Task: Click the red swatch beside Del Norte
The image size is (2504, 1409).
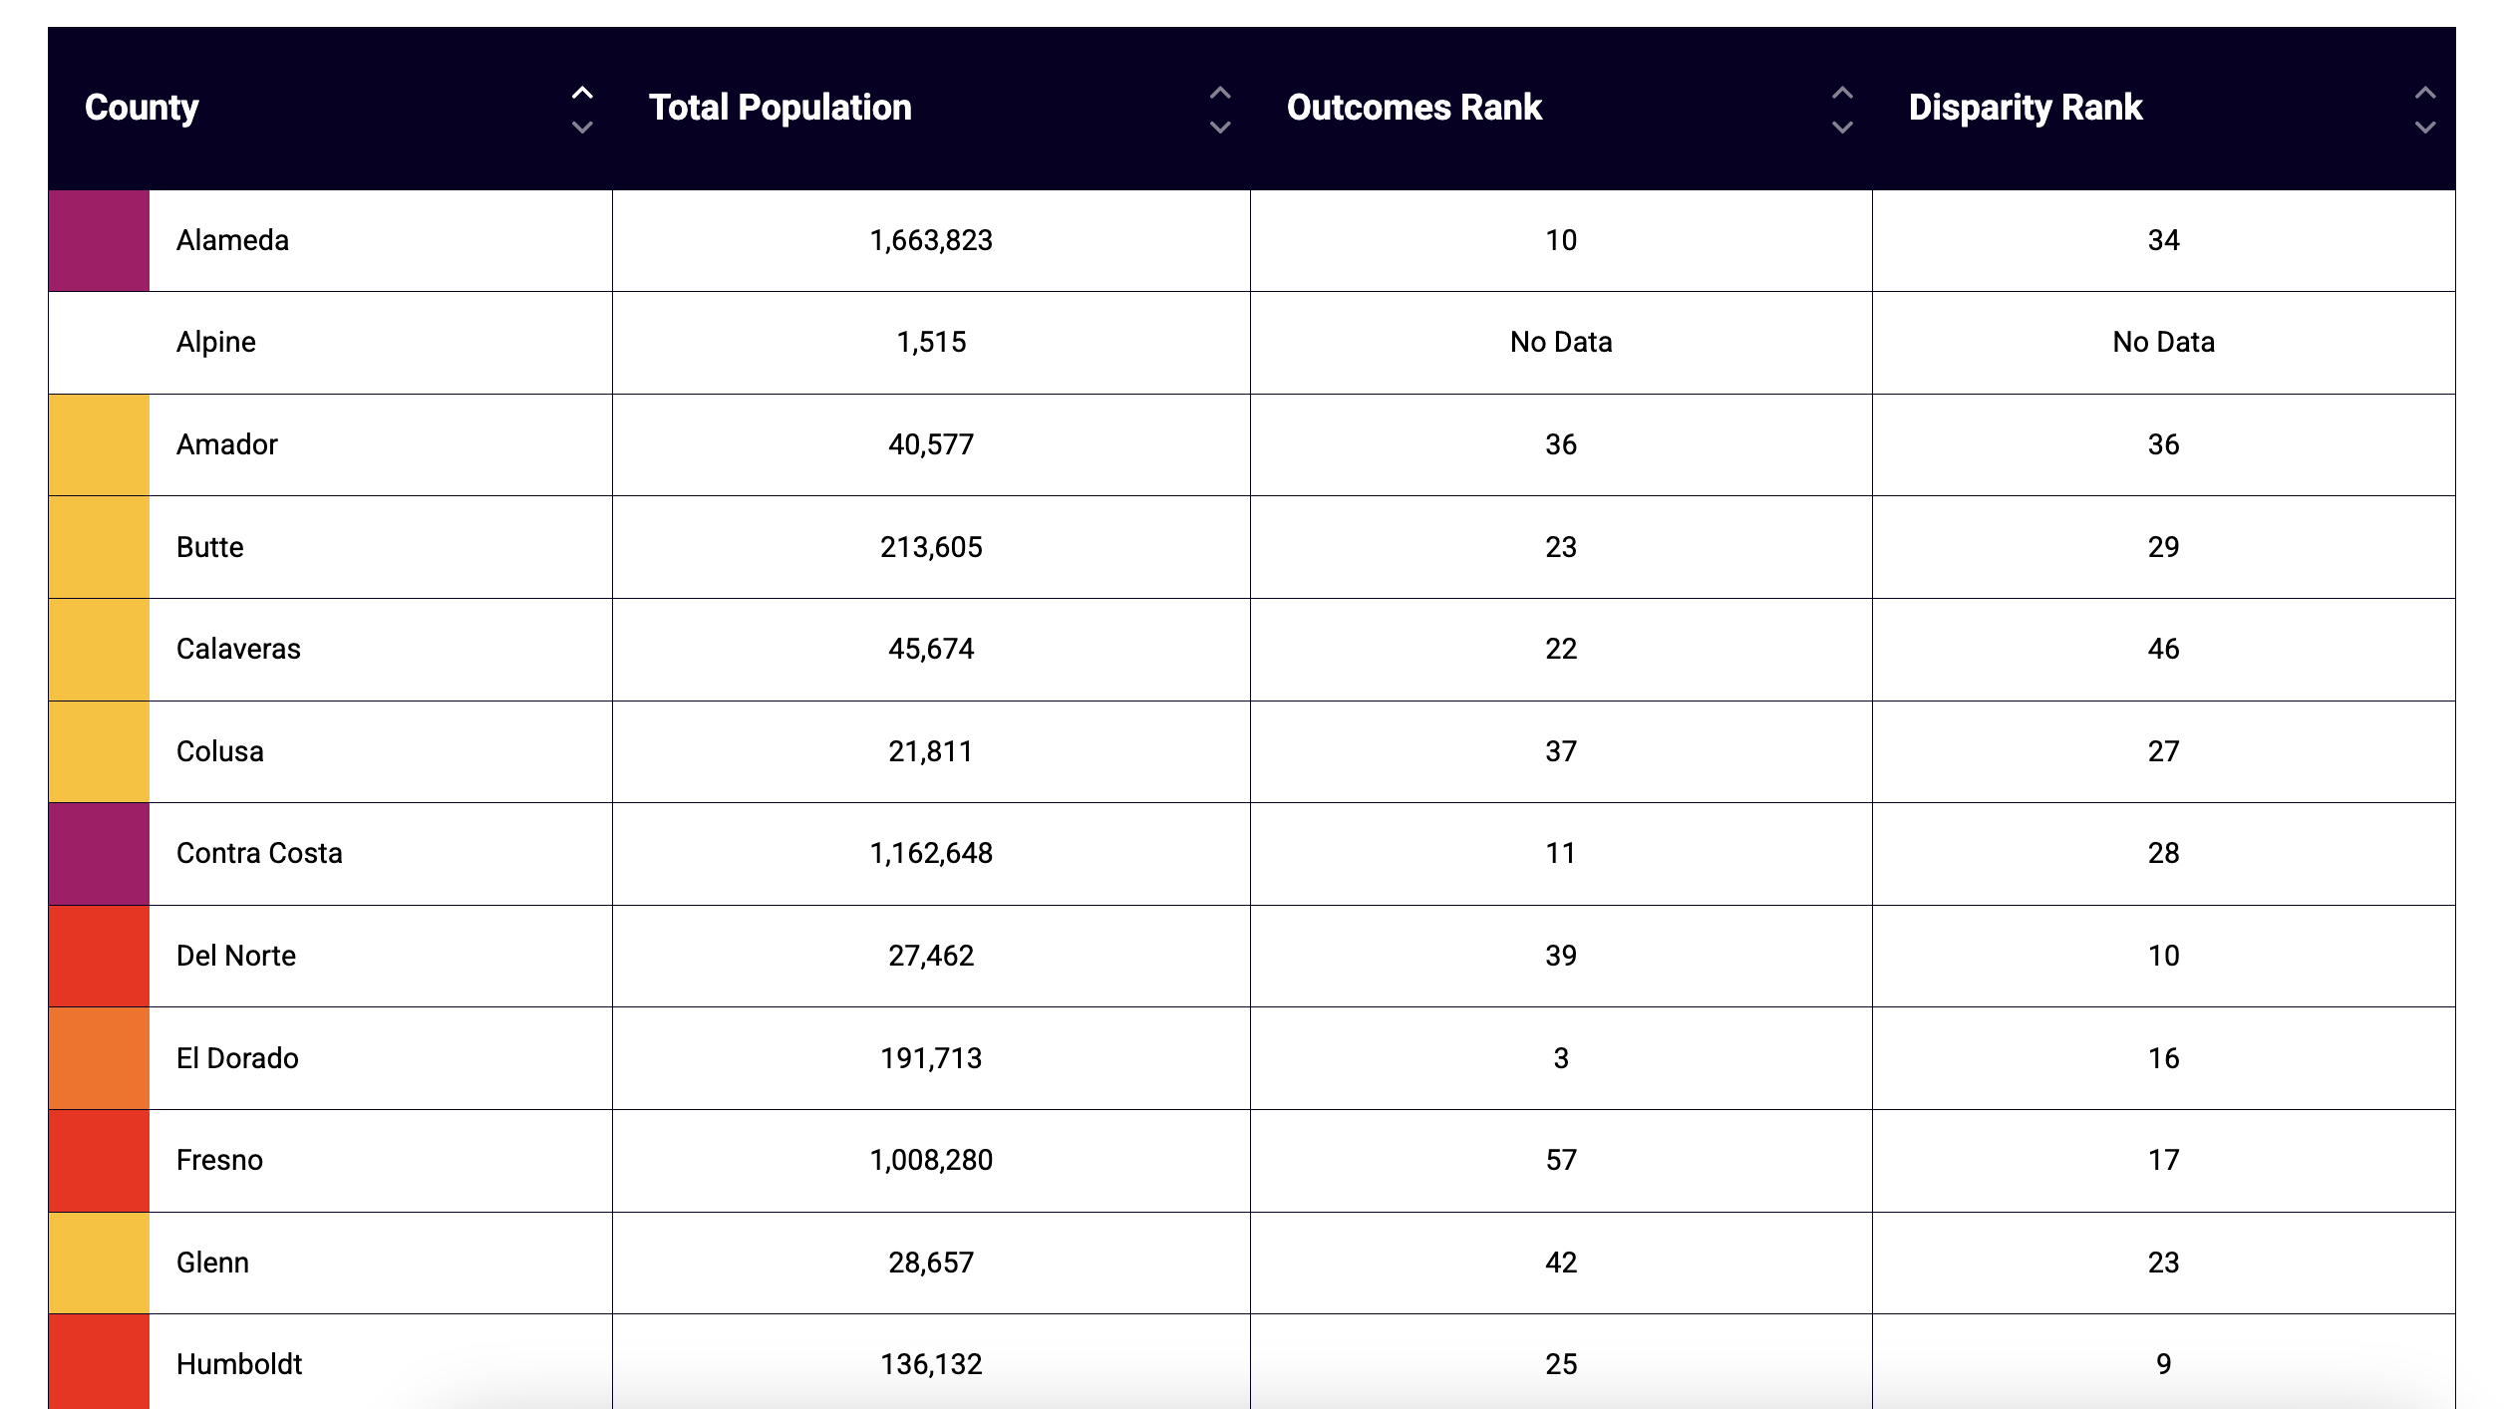Action: pos(99,957)
